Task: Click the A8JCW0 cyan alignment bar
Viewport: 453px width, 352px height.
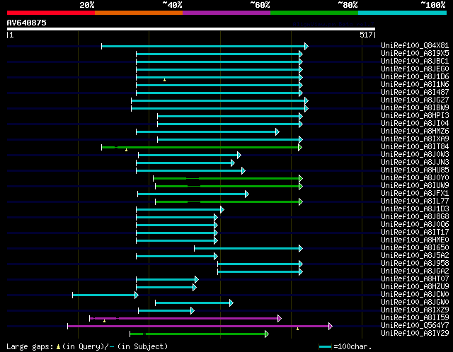Action: 104,295
